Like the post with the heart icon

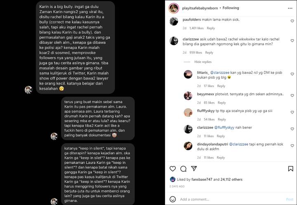(172, 169)
